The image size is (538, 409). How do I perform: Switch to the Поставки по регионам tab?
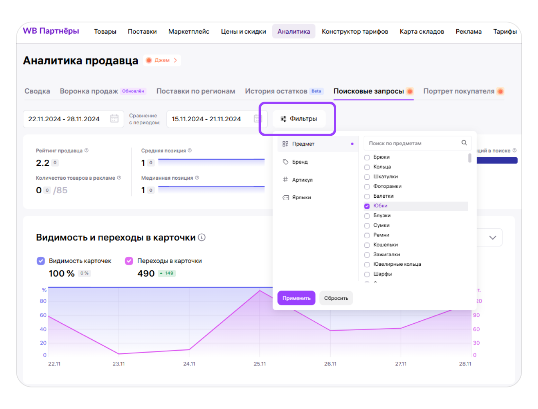pos(196,91)
